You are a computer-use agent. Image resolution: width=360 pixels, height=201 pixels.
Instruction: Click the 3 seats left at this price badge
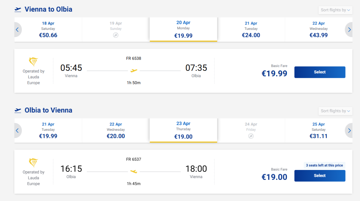click(x=324, y=165)
